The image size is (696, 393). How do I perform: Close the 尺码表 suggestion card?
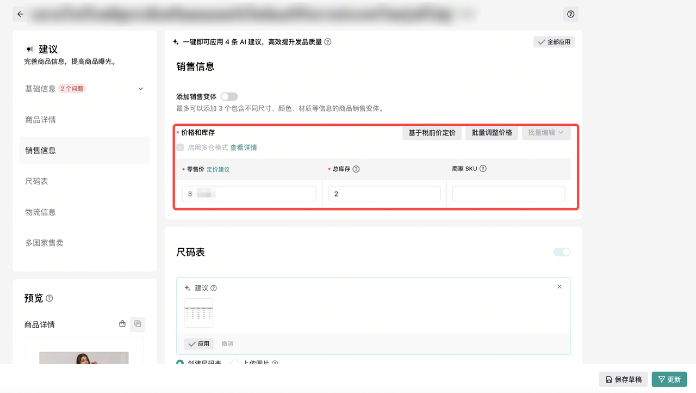click(560, 287)
